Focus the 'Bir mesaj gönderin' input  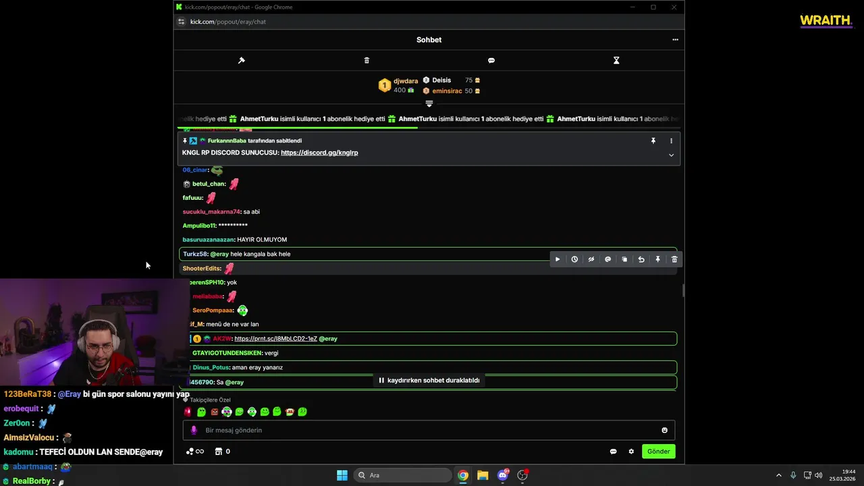[429, 430]
